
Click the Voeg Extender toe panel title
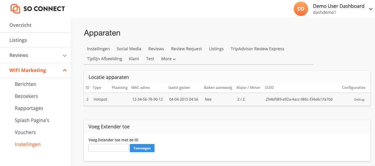109,127
